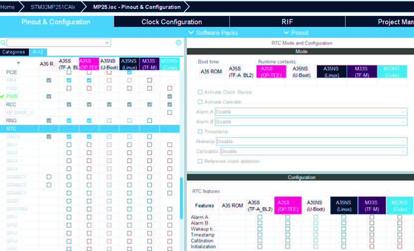Toggle the Timestamp checkbox in Mode
Viewport: 414px width, 251px height.
tap(200, 131)
